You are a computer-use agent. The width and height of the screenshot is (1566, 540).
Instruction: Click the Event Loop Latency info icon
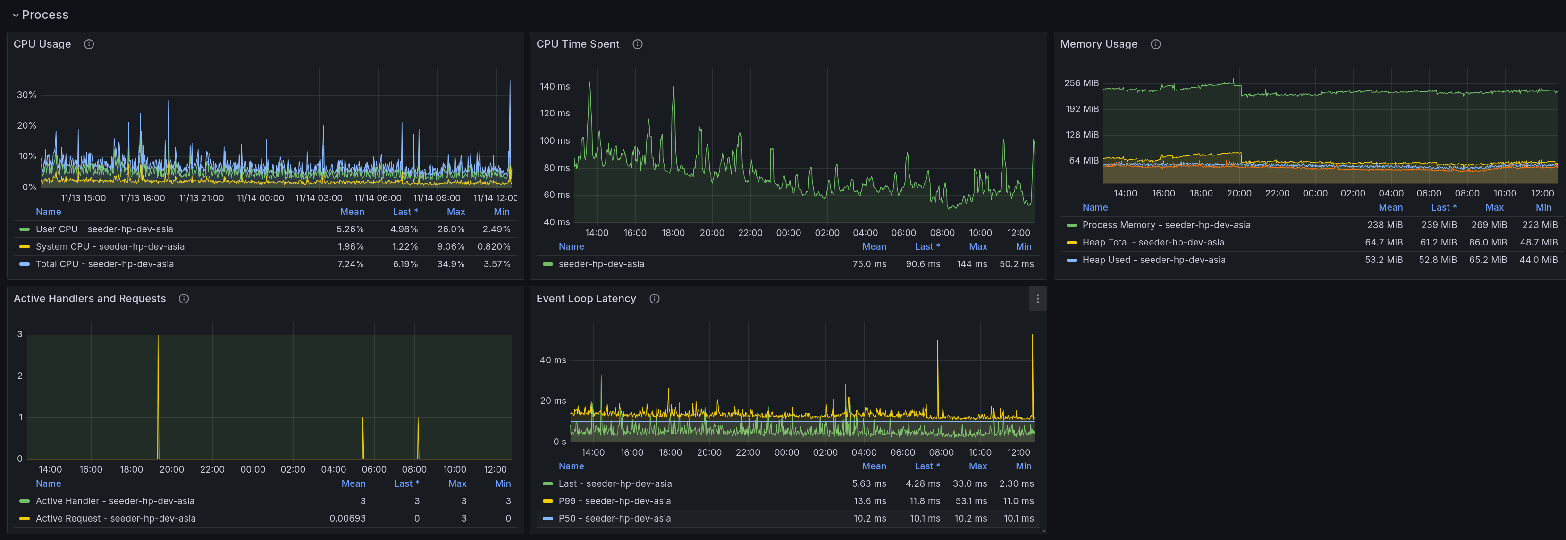coord(654,299)
